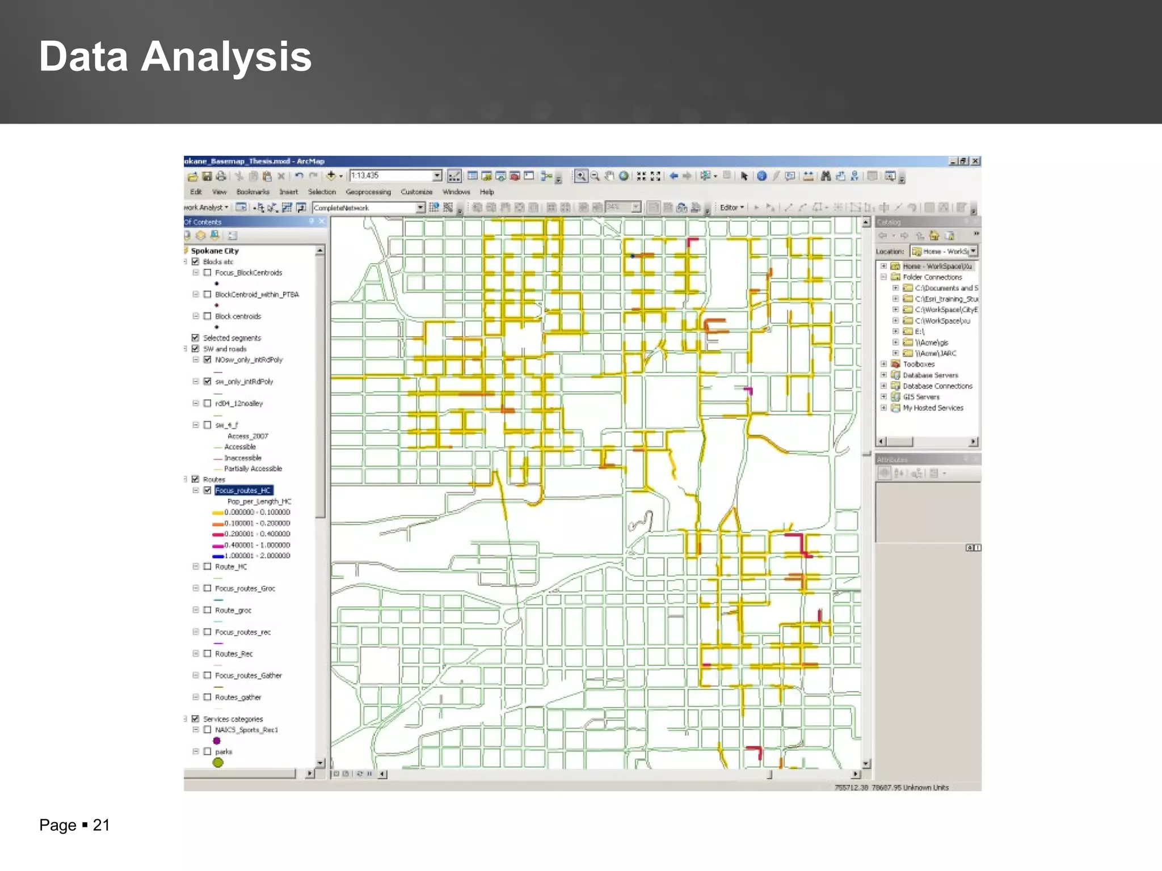Select the Identify tool

point(762,176)
